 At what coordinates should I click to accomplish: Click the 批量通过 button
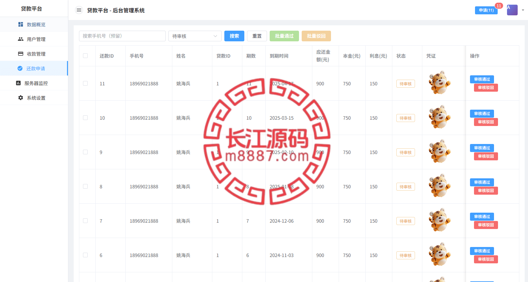(284, 36)
